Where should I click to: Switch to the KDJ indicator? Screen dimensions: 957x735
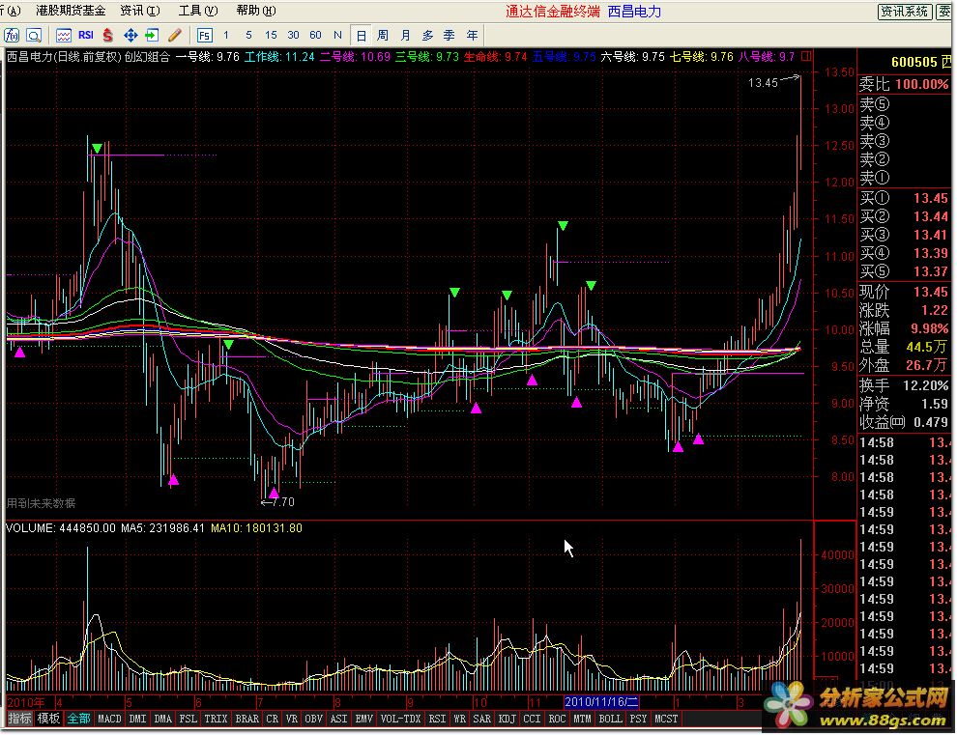(x=507, y=719)
